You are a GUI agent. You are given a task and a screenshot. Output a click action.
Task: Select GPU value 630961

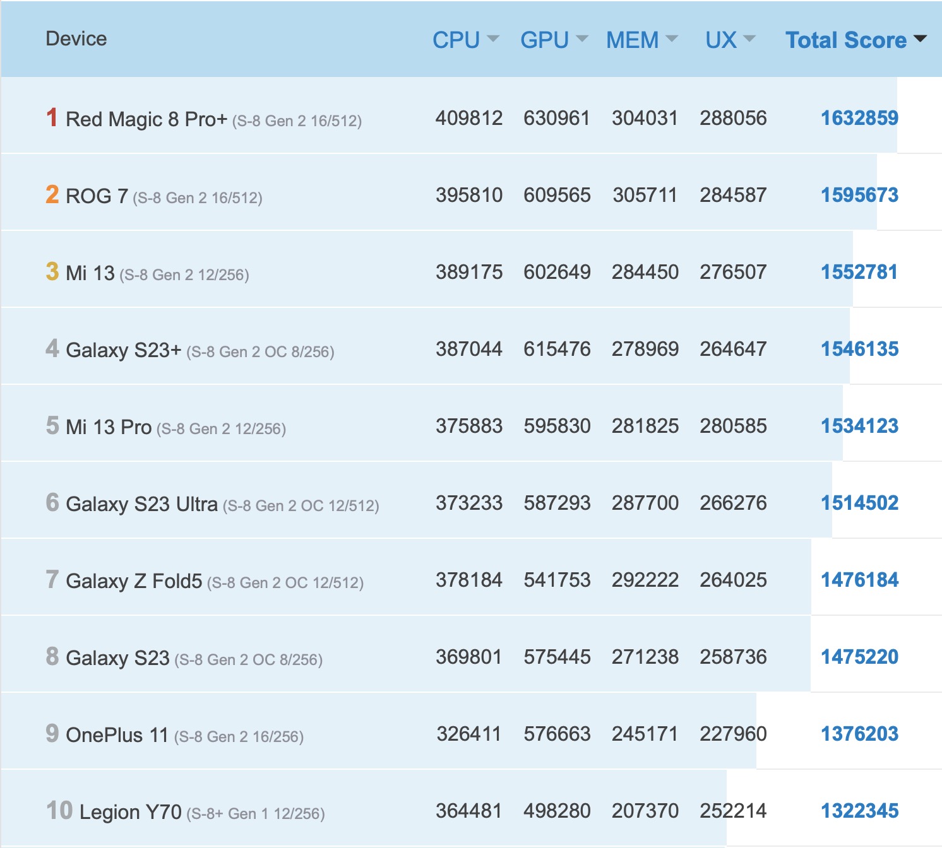point(557,118)
